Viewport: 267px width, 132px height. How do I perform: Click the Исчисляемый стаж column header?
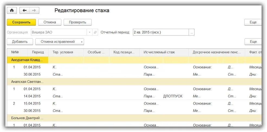pos(159,52)
